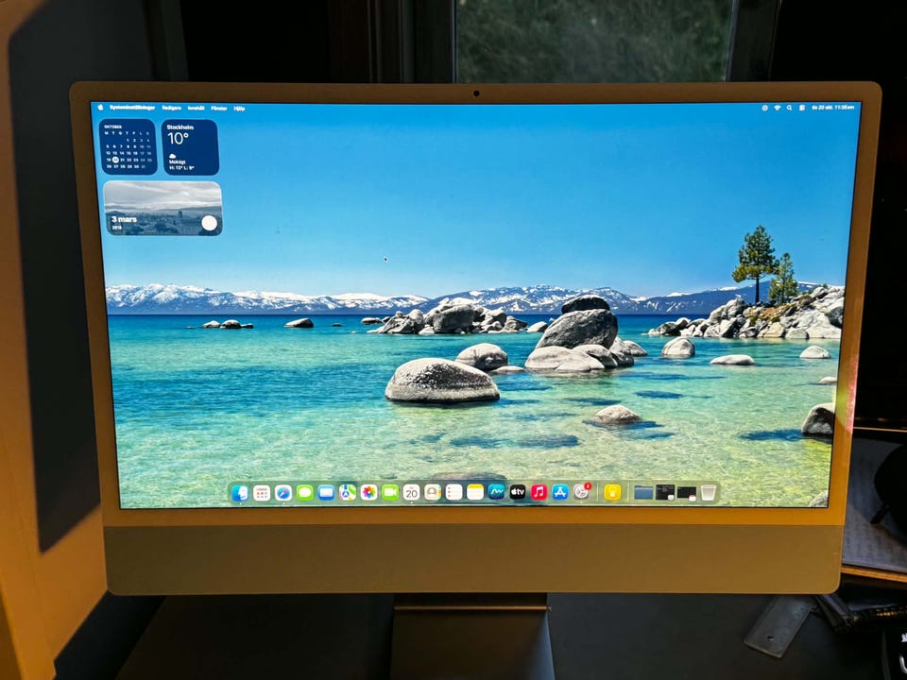Open the Wi-Fi status menu
907x680 pixels.
tap(778, 108)
